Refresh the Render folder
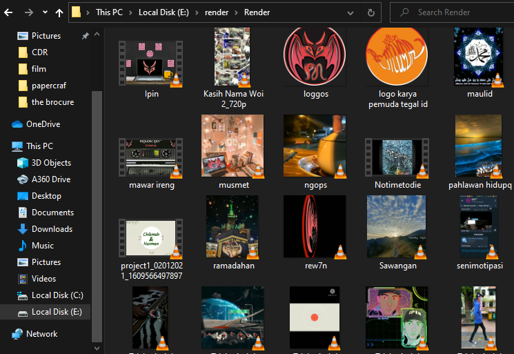This screenshot has height=354, width=514. (x=371, y=13)
